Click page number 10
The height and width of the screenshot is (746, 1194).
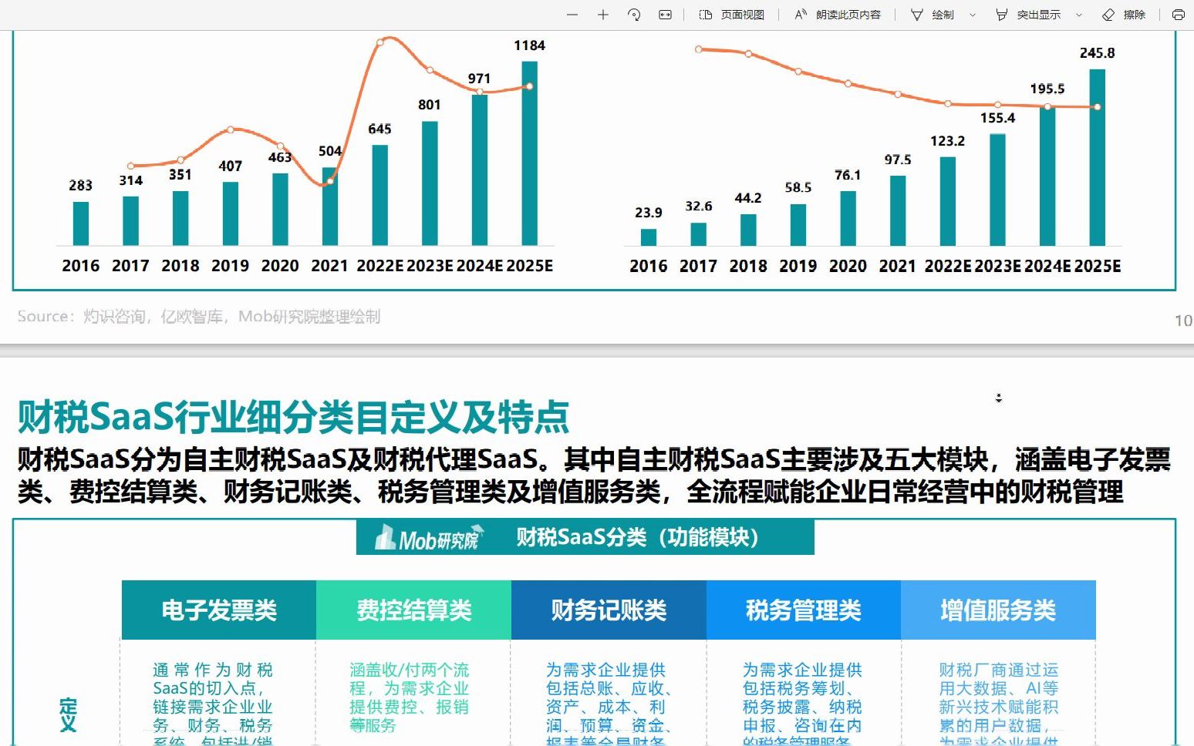pyautogui.click(x=1183, y=321)
